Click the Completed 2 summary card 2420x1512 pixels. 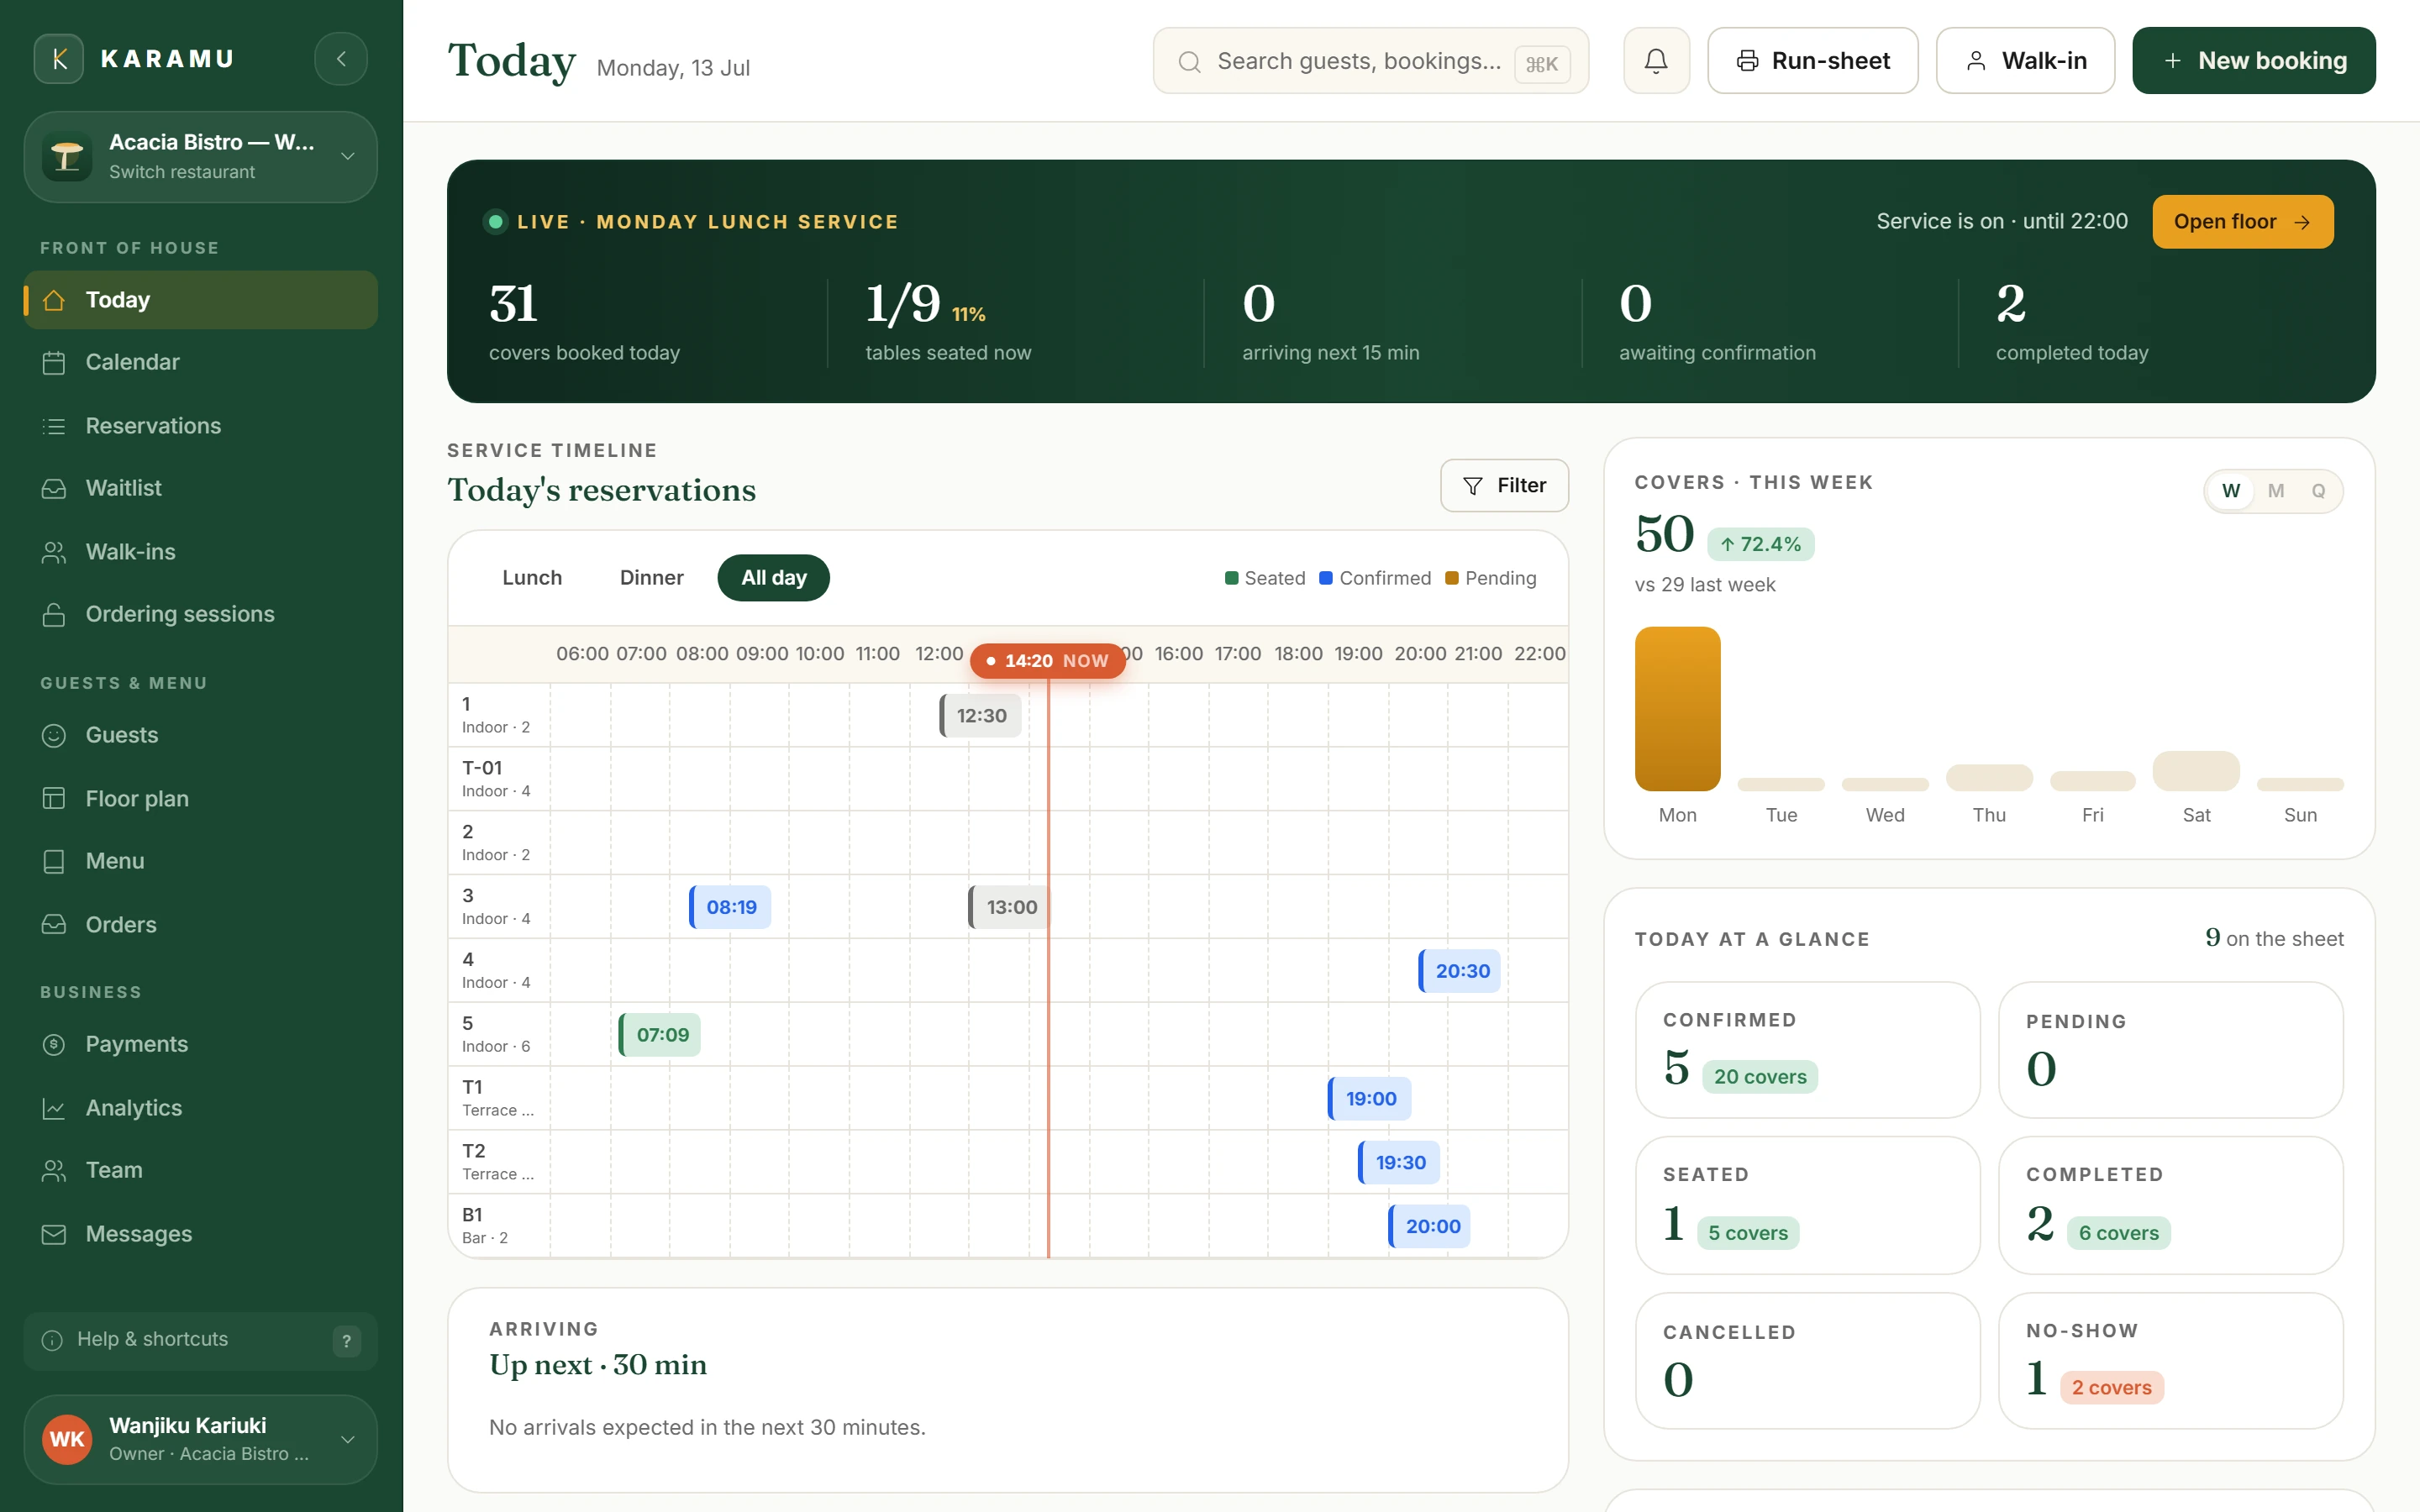pos(2170,1205)
